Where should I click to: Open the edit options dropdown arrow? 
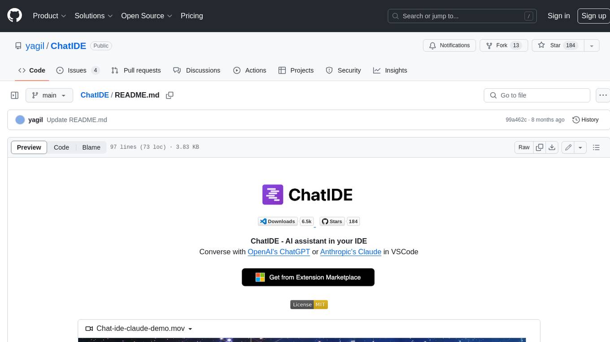[580, 147]
